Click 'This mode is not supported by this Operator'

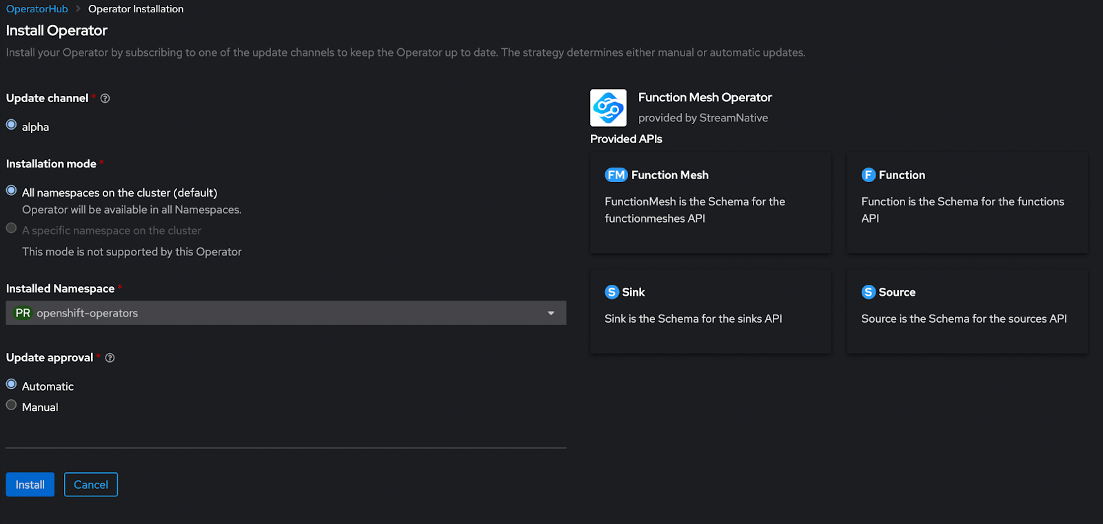click(x=132, y=252)
